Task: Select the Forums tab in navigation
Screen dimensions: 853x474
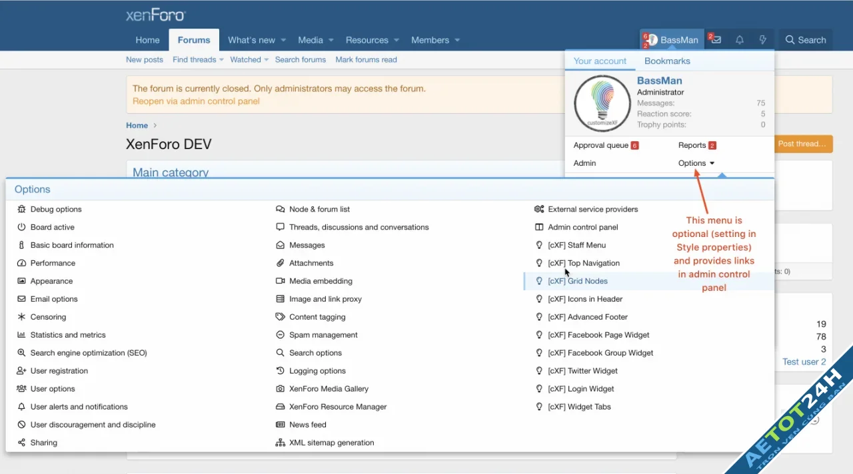Action: [x=194, y=39]
